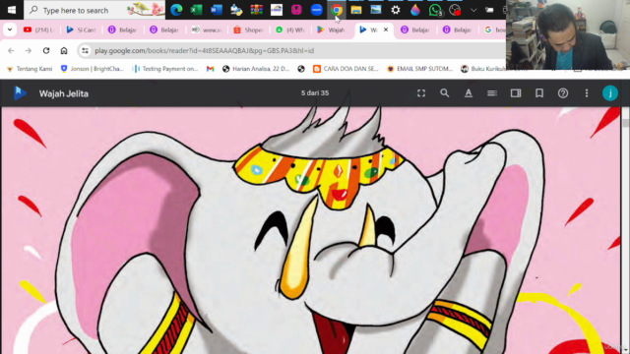This screenshot has height=354, width=630.
Task: Open the Photos app from the taskbar
Action: [x=376, y=10]
